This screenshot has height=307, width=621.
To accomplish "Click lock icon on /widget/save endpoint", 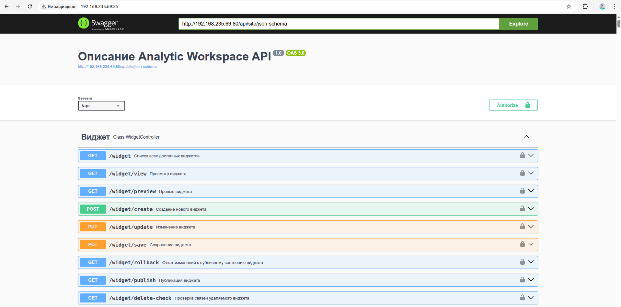I will pyautogui.click(x=522, y=244).
